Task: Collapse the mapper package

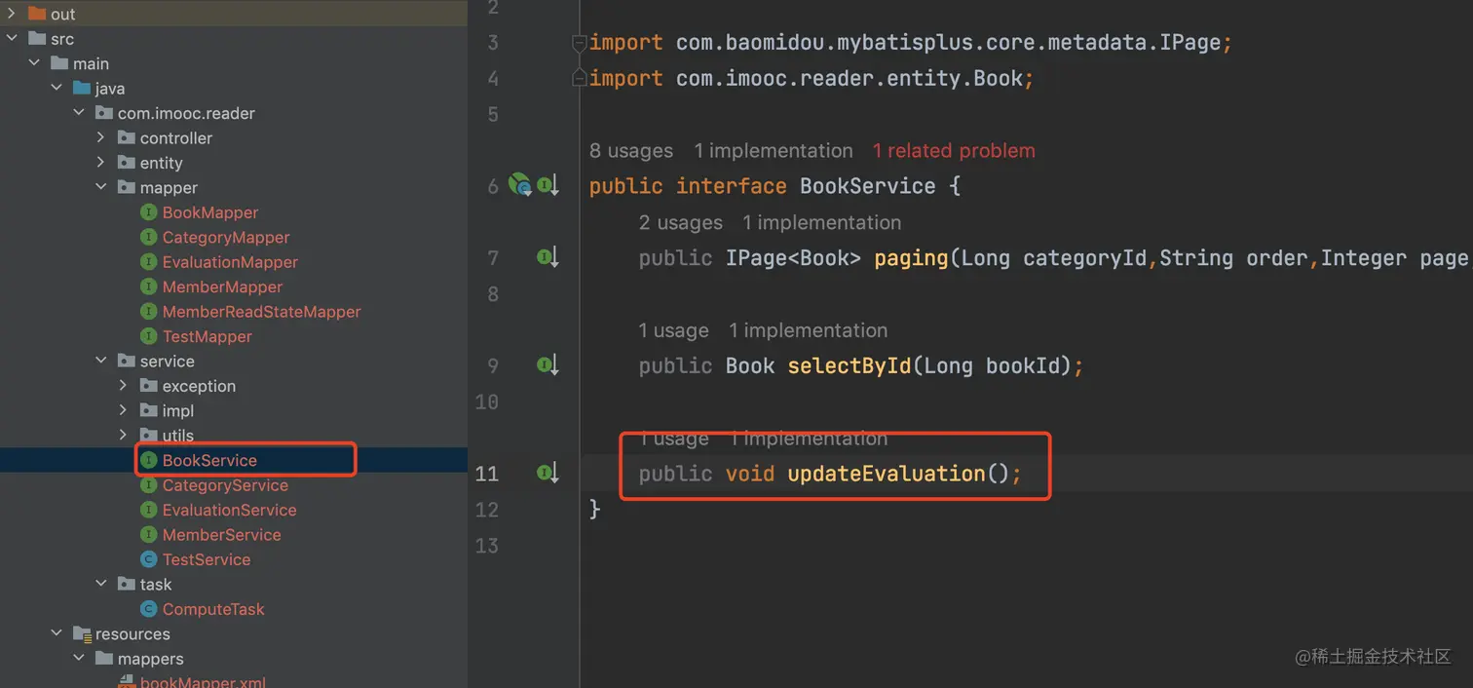Action: (x=101, y=187)
